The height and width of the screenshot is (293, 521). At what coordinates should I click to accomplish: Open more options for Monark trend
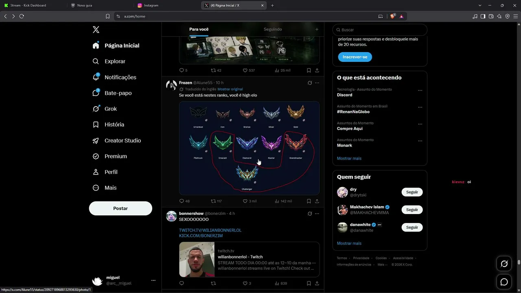[420, 141]
